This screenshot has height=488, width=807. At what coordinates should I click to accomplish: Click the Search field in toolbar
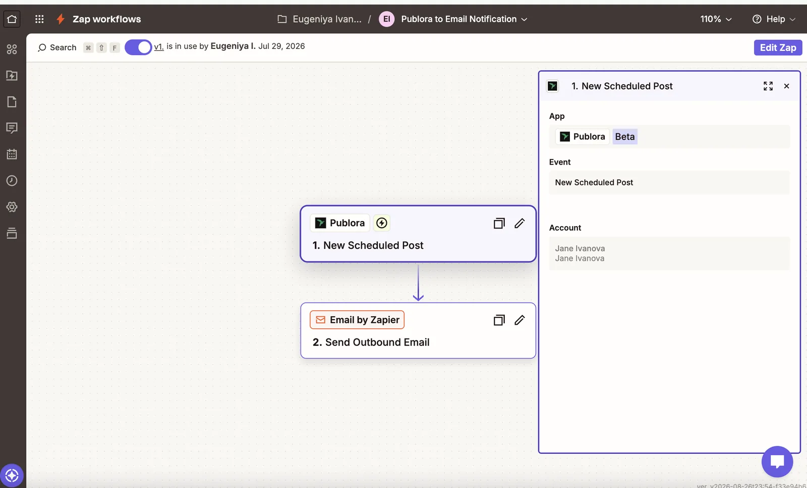[57, 47]
